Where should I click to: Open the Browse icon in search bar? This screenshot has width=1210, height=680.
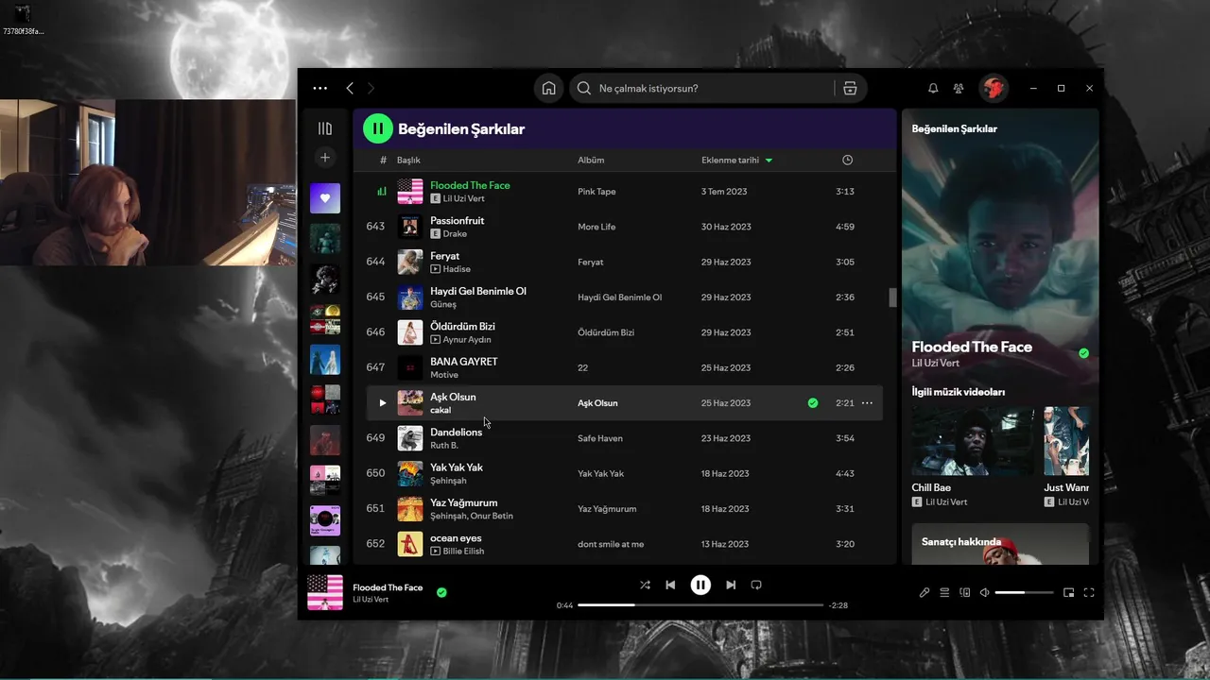tap(850, 88)
